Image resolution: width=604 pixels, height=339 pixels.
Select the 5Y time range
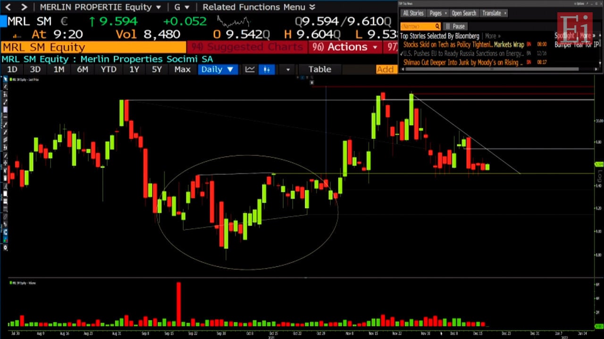(157, 69)
